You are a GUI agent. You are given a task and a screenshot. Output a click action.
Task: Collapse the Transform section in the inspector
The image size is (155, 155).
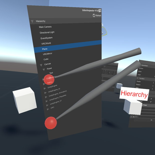pyautogui.click(x=137, y=78)
